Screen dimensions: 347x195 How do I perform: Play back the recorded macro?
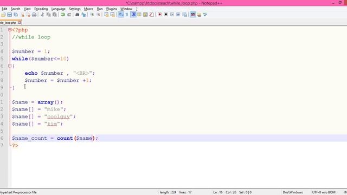[172, 15]
